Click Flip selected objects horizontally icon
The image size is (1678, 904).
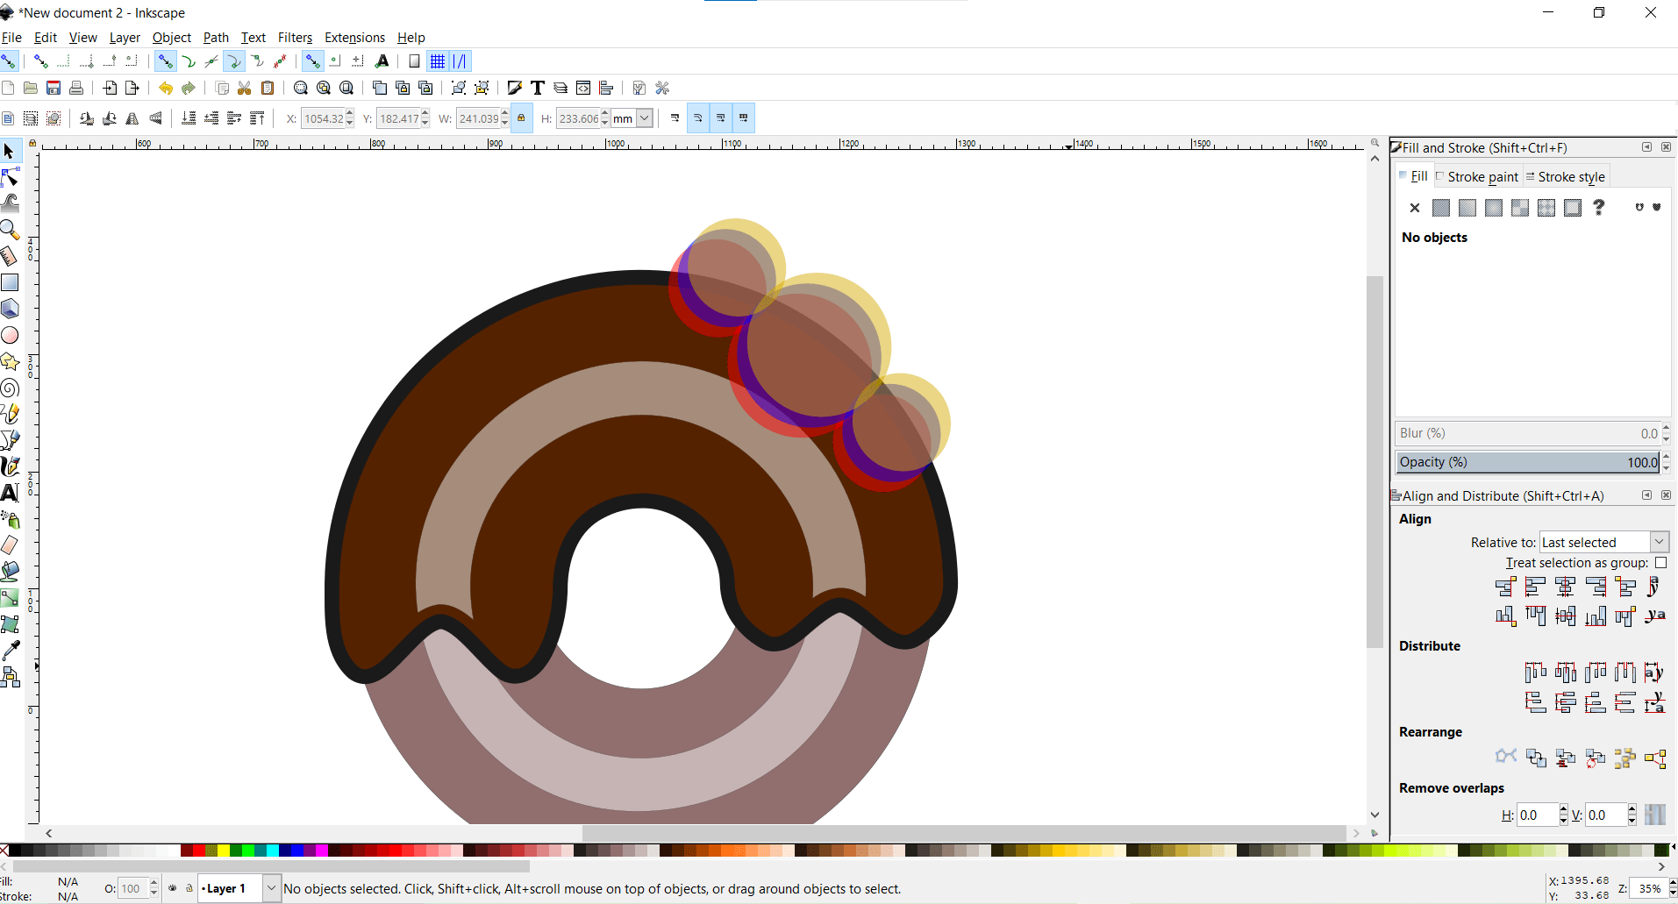click(x=132, y=118)
